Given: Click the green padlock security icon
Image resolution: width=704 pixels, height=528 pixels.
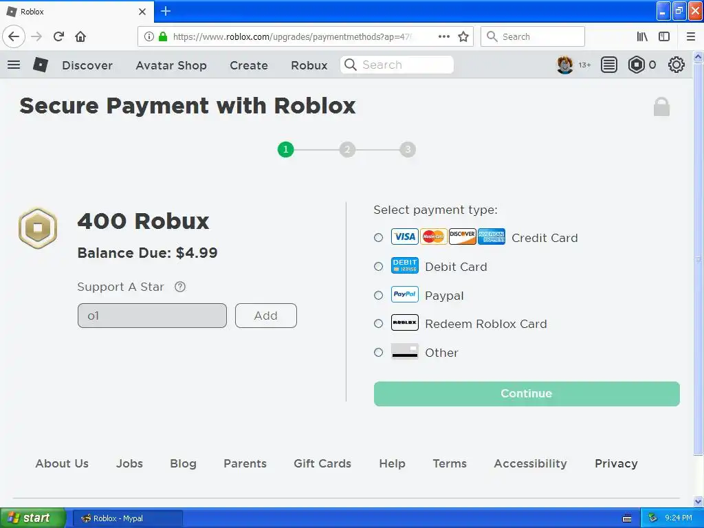Looking at the screenshot, I should [163, 36].
